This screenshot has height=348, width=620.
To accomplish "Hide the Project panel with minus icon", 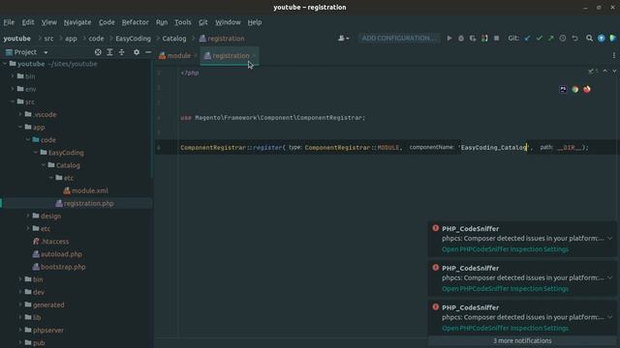I will point(148,52).
